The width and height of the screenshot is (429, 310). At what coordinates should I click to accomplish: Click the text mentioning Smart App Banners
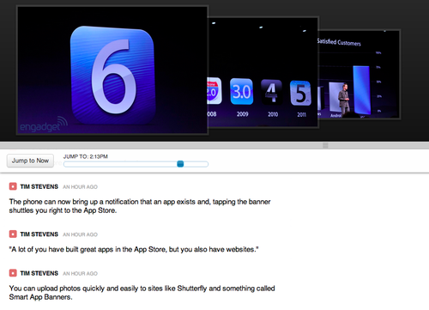coord(142,293)
